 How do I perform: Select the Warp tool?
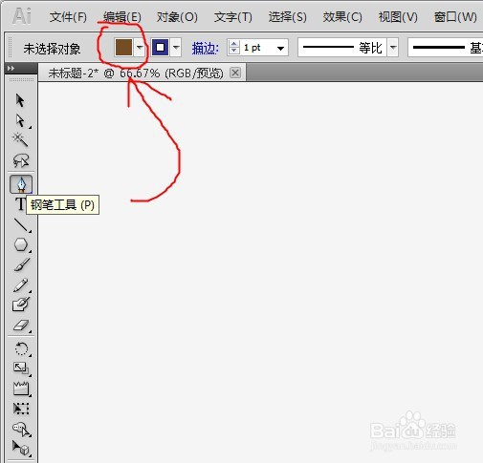21,389
